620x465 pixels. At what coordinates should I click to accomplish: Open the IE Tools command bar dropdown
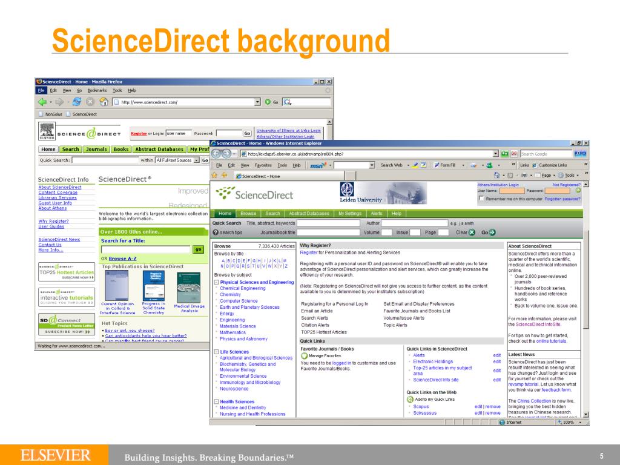point(578,175)
